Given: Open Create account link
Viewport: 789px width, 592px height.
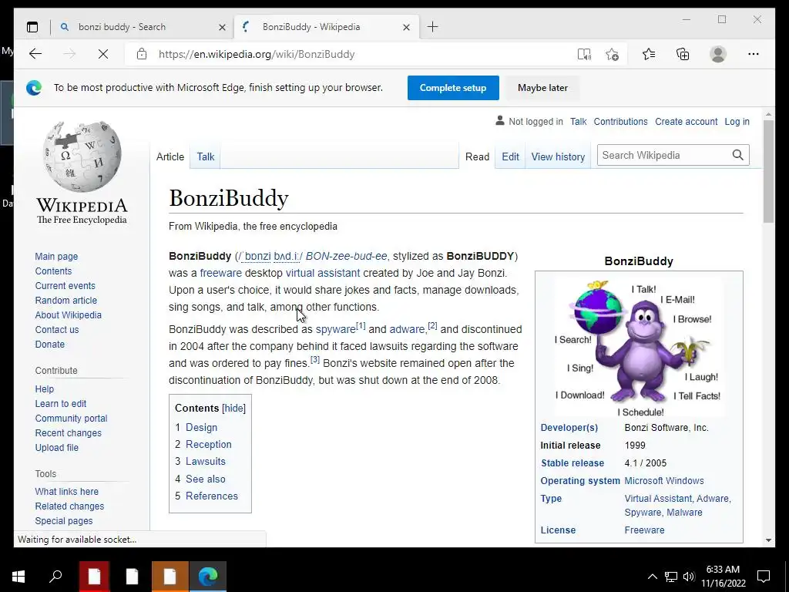Looking at the screenshot, I should pos(686,121).
